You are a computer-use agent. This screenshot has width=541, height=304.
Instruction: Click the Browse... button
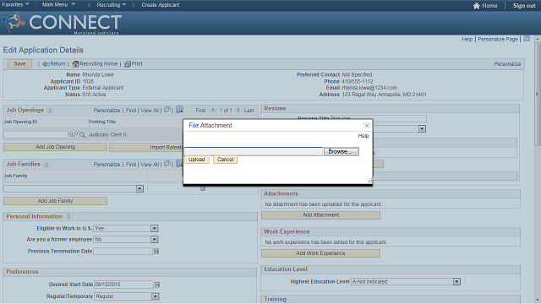point(341,151)
